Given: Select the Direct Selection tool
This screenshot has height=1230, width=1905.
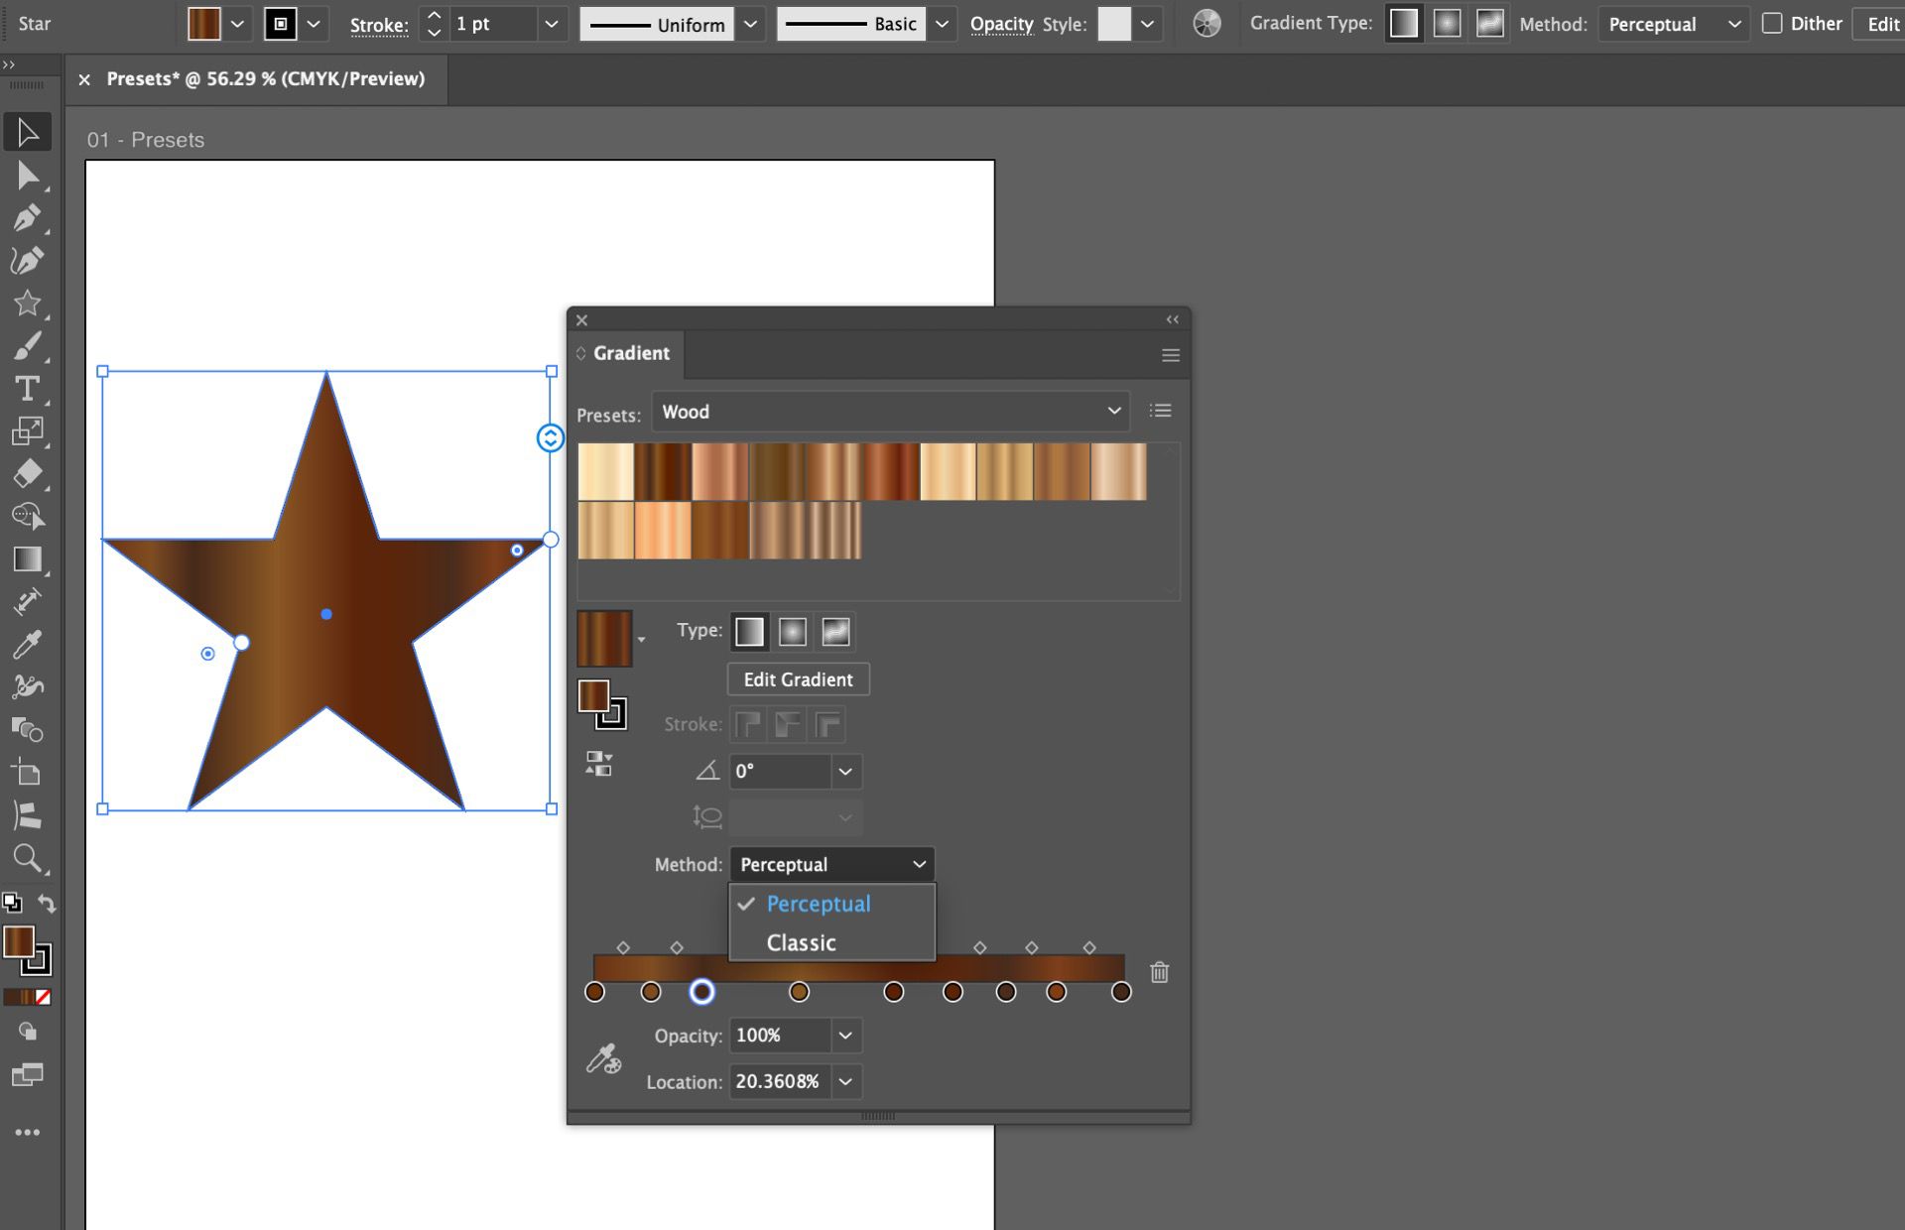Looking at the screenshot, I should pyautogui.click(x=27, y=175).
